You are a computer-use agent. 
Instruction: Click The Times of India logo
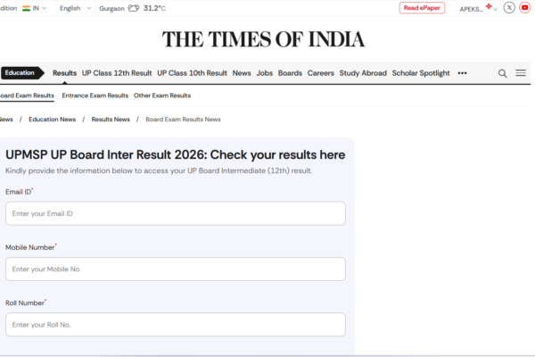tap(263, 39)
